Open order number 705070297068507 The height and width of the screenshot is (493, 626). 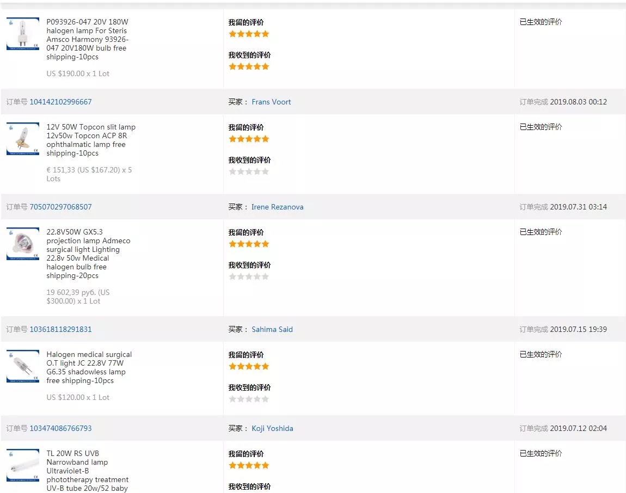tap(60, 207)
